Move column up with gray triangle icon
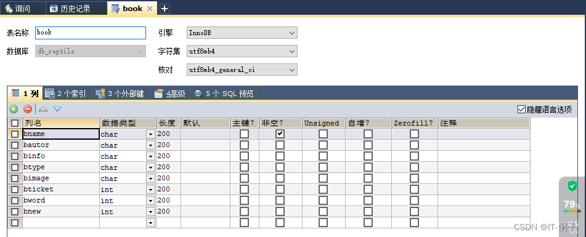This screenshot has height=237, width=586. click(x=43, y=109)
